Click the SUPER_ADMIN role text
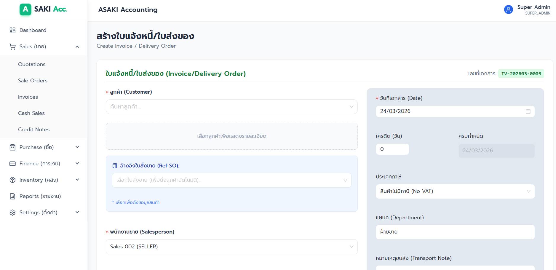556x270 pixels. (538, 13)
